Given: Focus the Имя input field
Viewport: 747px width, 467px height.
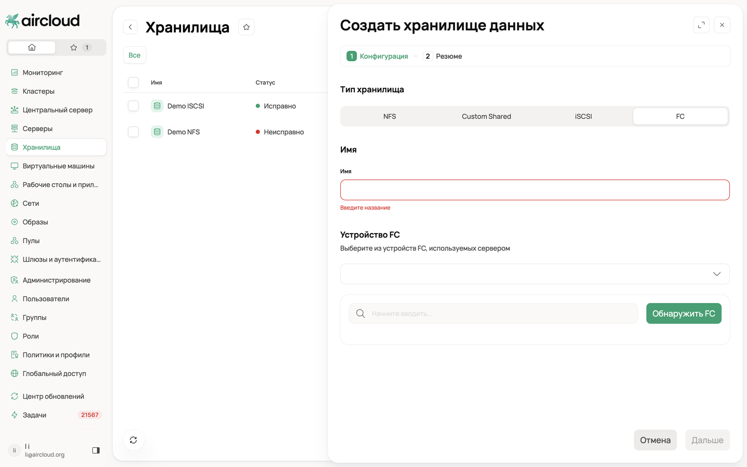Looking at the screenshot, I should [x=535, y=190].
